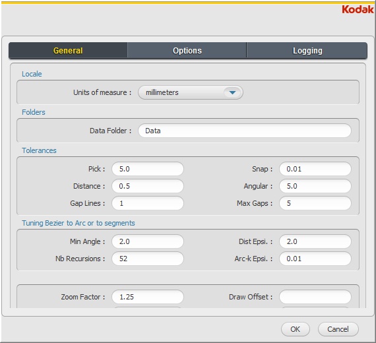This screenshot has width=376, height=343.
Task: Click the OK button
Action: point(295,329)
